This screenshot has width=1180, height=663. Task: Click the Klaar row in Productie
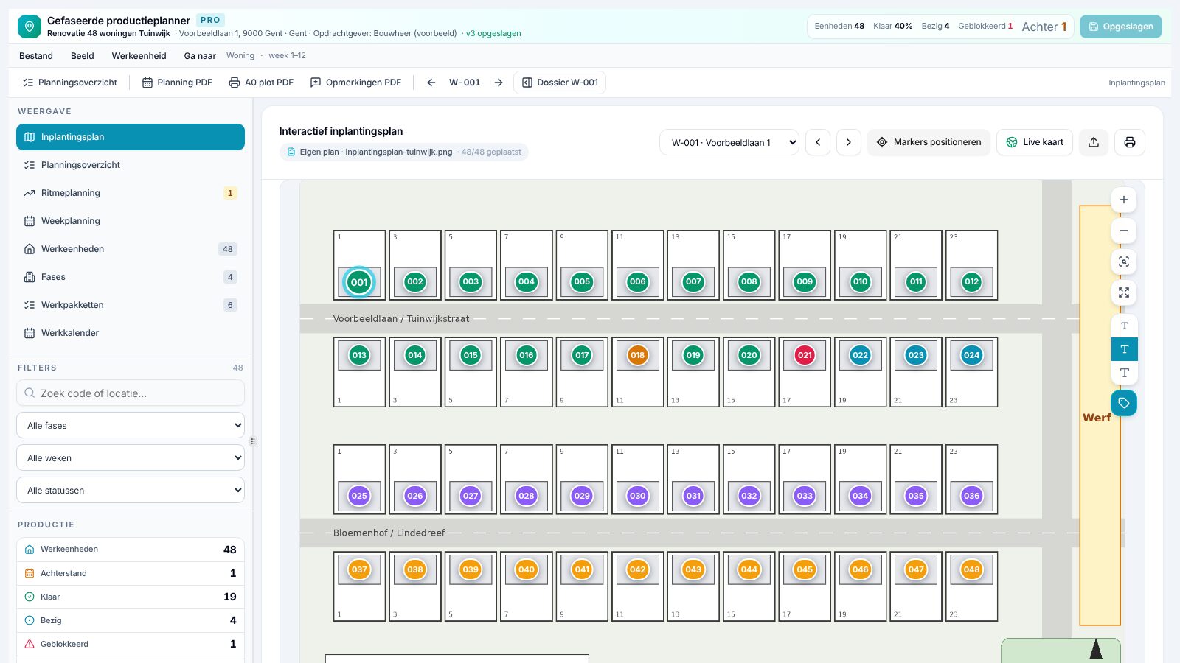click(x=131, y=597)
